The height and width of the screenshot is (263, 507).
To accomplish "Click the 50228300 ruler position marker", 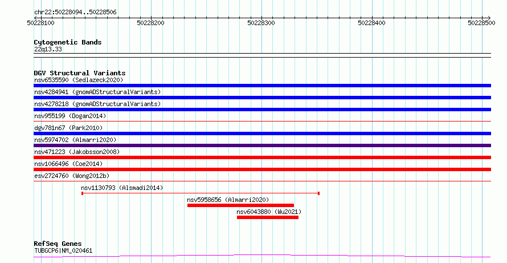I will click(261, 23).
